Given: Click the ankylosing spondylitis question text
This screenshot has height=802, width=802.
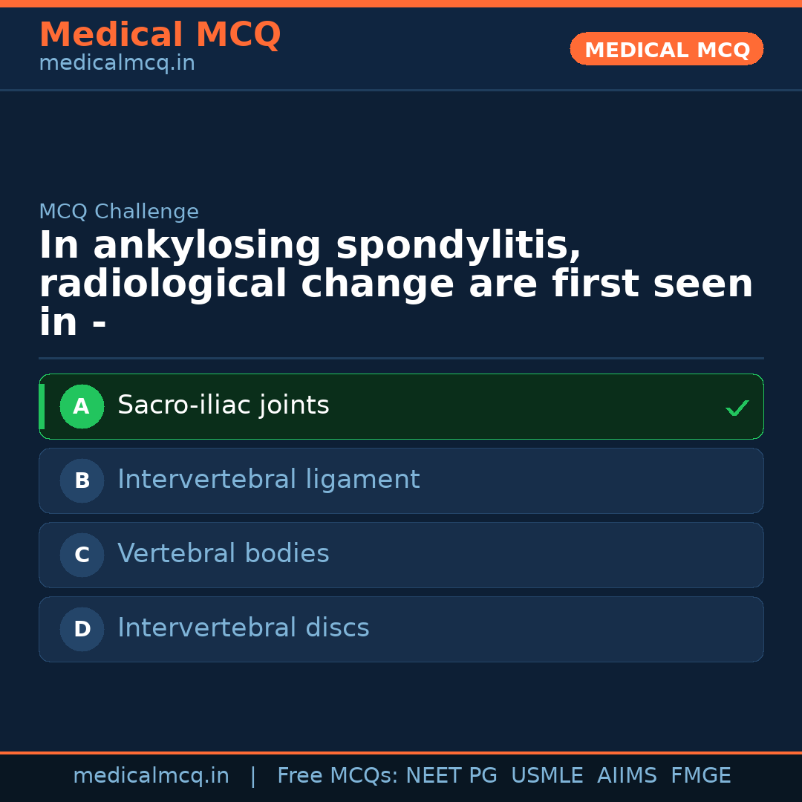Looking at the screenshot, I should click(x=395, y=284).
